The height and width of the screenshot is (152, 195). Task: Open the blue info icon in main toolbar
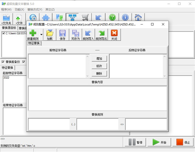[x=125, y=17]
